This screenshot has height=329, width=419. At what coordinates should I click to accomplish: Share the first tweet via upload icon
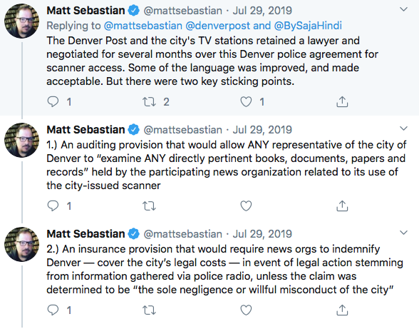pos(342,101)
